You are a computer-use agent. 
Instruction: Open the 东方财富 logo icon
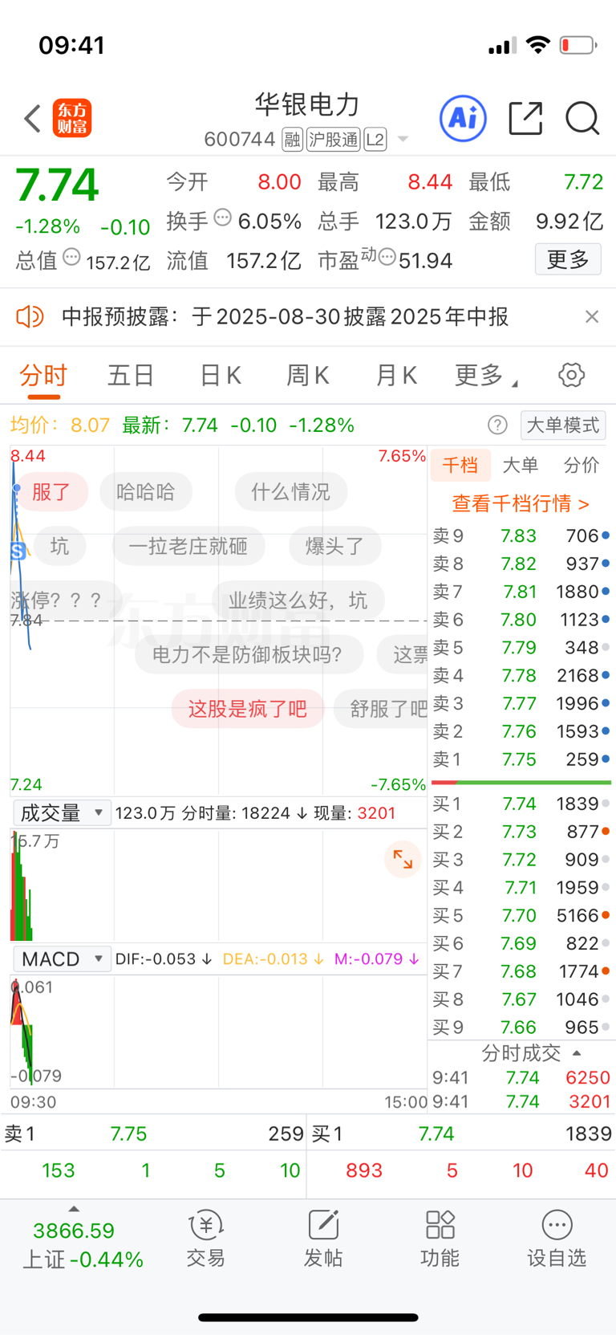pyautogui.click(x=72, y=119)
